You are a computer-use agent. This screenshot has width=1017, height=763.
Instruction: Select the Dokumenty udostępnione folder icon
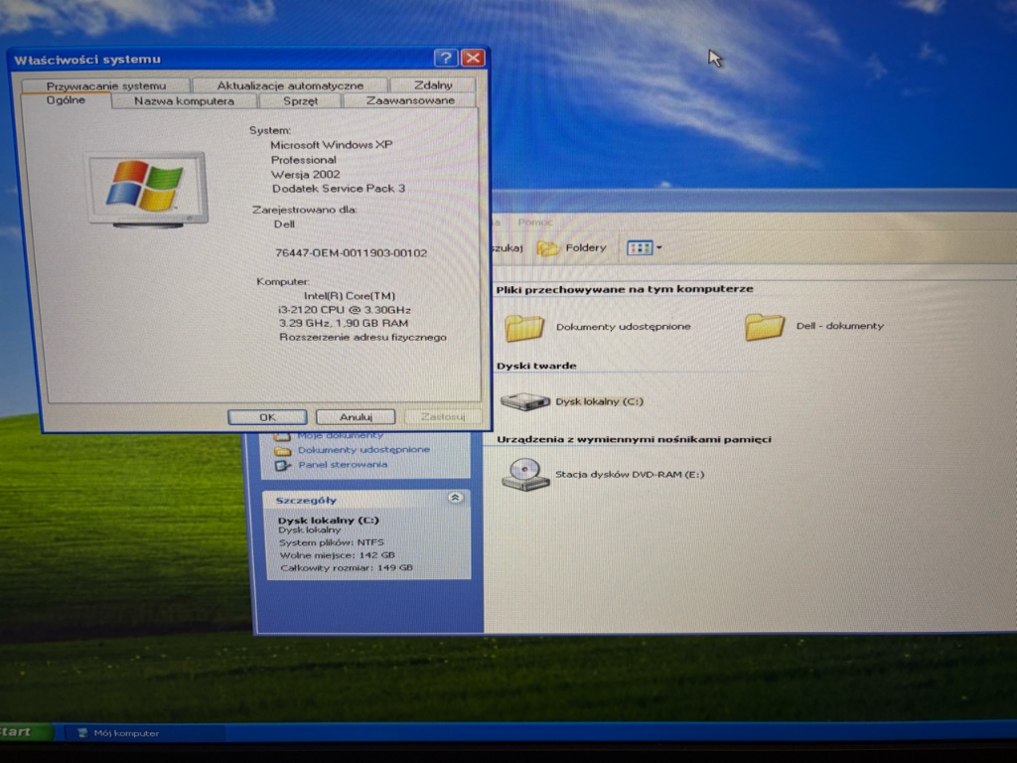point(524,327)
